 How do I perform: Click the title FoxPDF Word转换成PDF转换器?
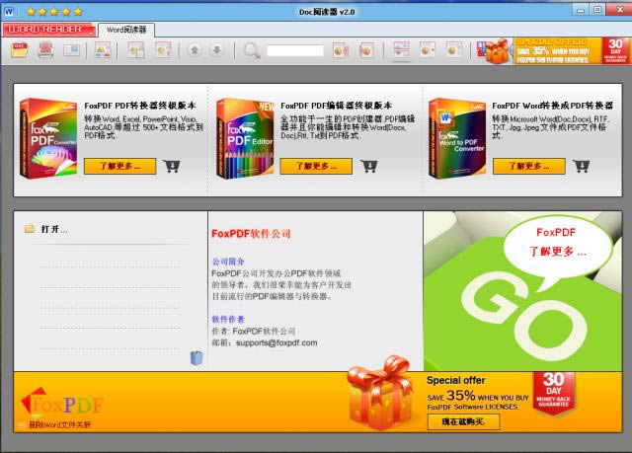[x=553, y=106]
